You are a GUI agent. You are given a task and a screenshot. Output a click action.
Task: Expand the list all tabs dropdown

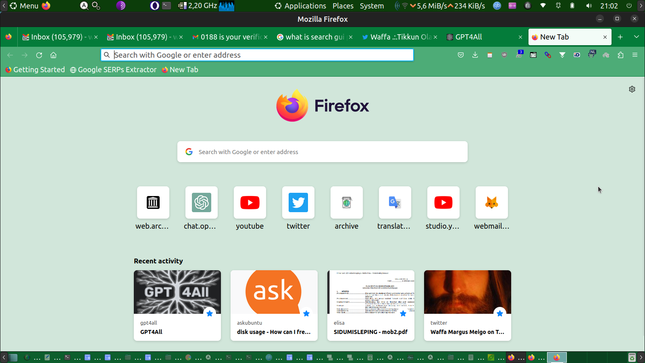pyautogui.click(x=637, y=37)
